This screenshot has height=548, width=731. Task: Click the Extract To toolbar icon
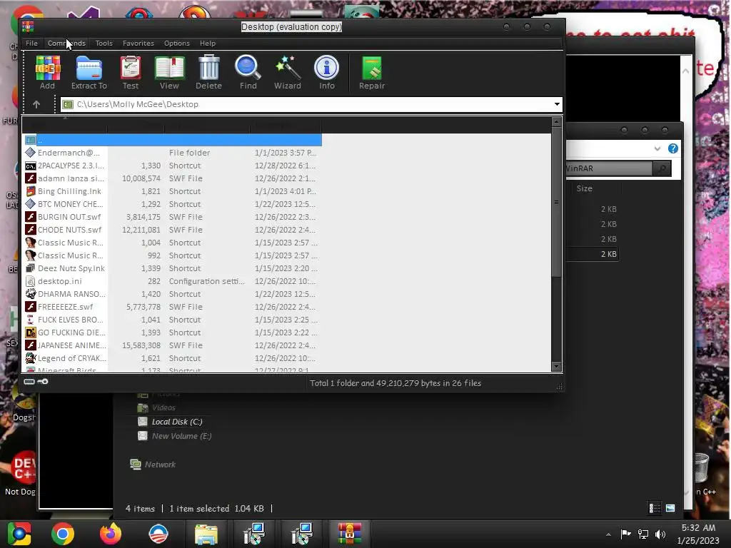89,72
